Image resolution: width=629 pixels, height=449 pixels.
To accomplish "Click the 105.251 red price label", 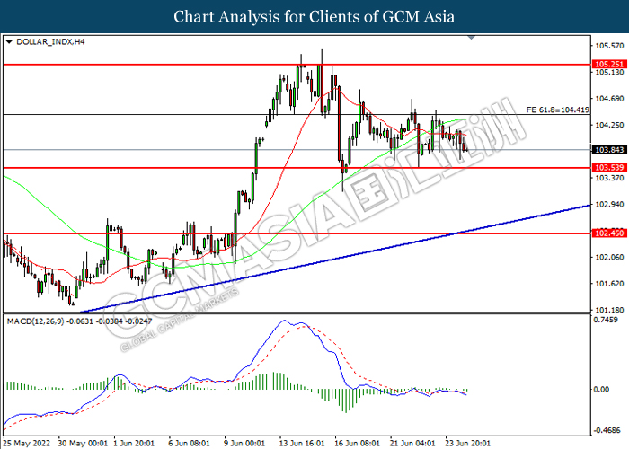I will coord(609,64).
